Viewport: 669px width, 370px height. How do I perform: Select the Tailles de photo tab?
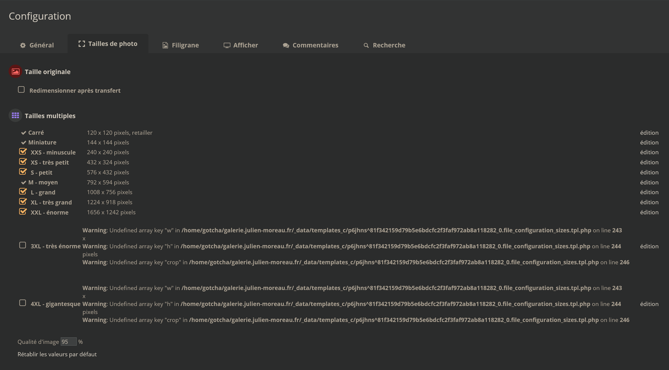click(x=108, y=44)
